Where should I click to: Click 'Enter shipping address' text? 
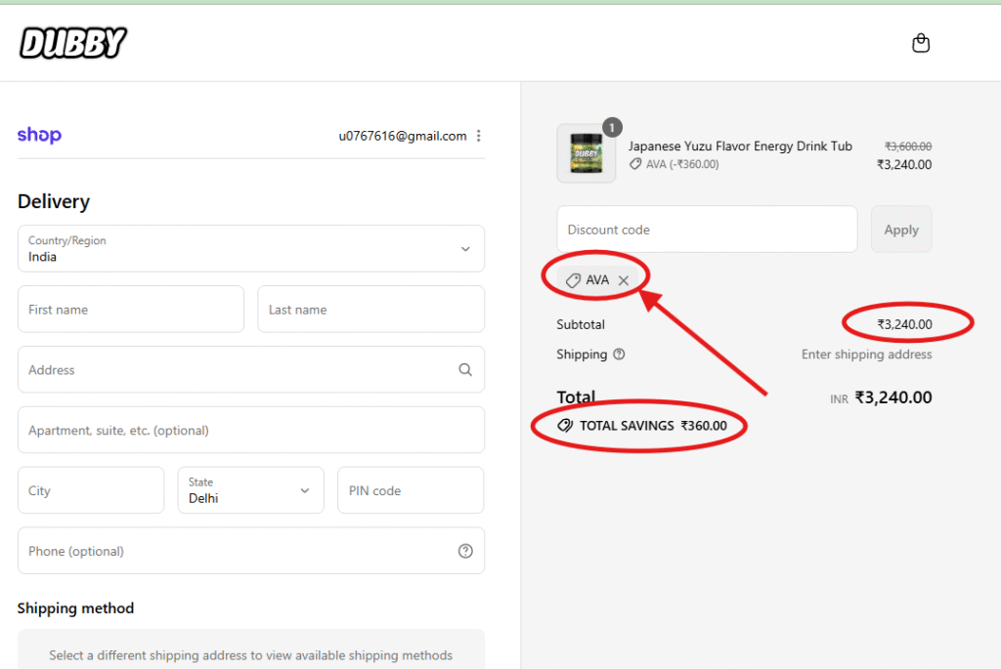click(x=866, y=354)
